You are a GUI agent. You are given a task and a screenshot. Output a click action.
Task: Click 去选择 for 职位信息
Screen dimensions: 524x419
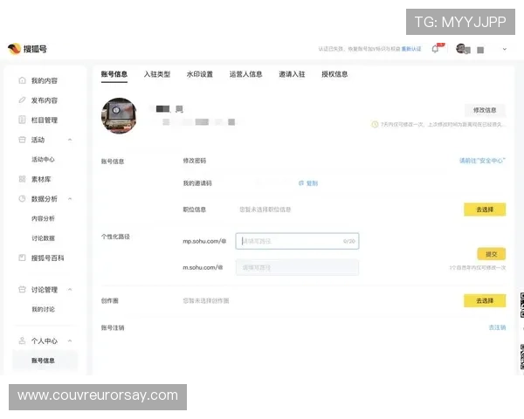(485, 209)
